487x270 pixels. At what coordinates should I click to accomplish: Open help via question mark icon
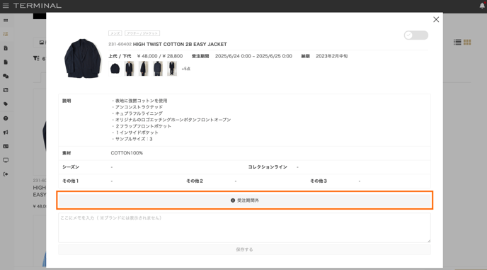[x=6, y=118]
